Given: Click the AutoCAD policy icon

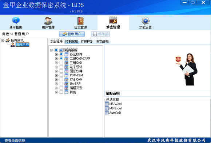Looking at the screenshot, I should tap(107, 113).
